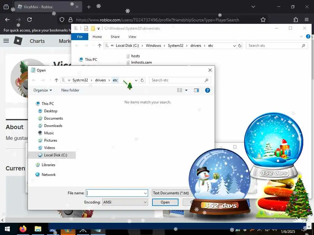Open Explorer quick access toolbar dropdown
The image size is (314, 235).
click(98, 28)
